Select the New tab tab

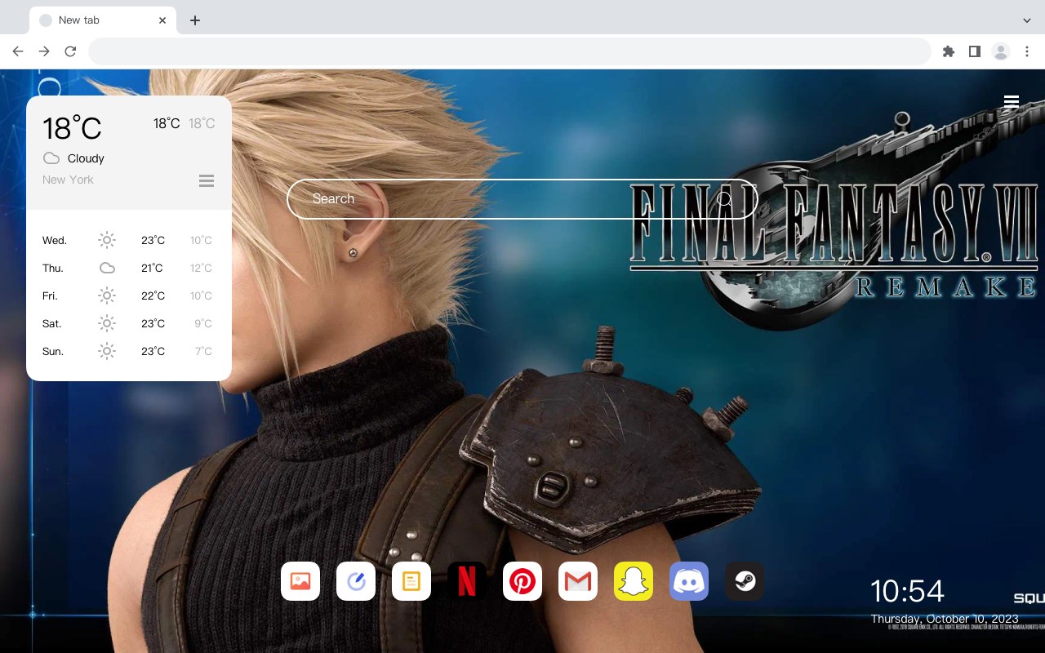pyautogui.click(x=103, y=20)
